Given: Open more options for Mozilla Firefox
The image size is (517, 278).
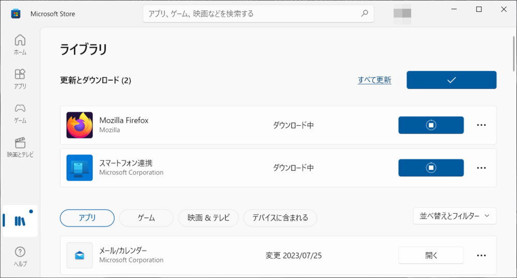Looking at the screenshot, I should [x=481, y=125].
